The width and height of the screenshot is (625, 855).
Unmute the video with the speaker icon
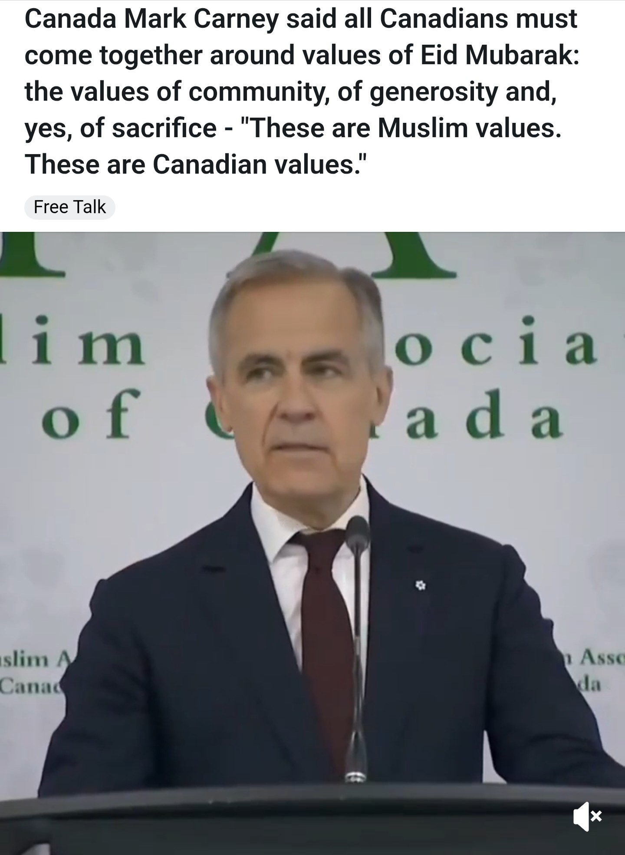click(x=587, y=817)
